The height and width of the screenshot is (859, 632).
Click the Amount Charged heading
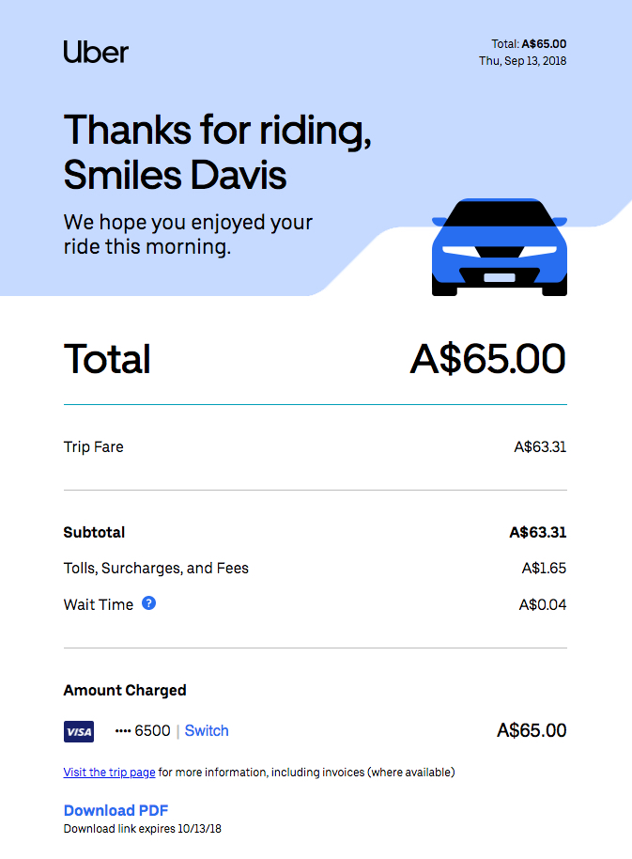[x=125, y=690]
